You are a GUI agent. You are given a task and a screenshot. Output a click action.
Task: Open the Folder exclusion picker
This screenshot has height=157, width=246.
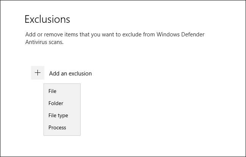click(x=56, y=103)
